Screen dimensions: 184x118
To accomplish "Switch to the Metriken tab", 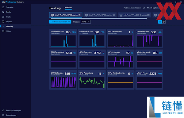I will (68, 8).
